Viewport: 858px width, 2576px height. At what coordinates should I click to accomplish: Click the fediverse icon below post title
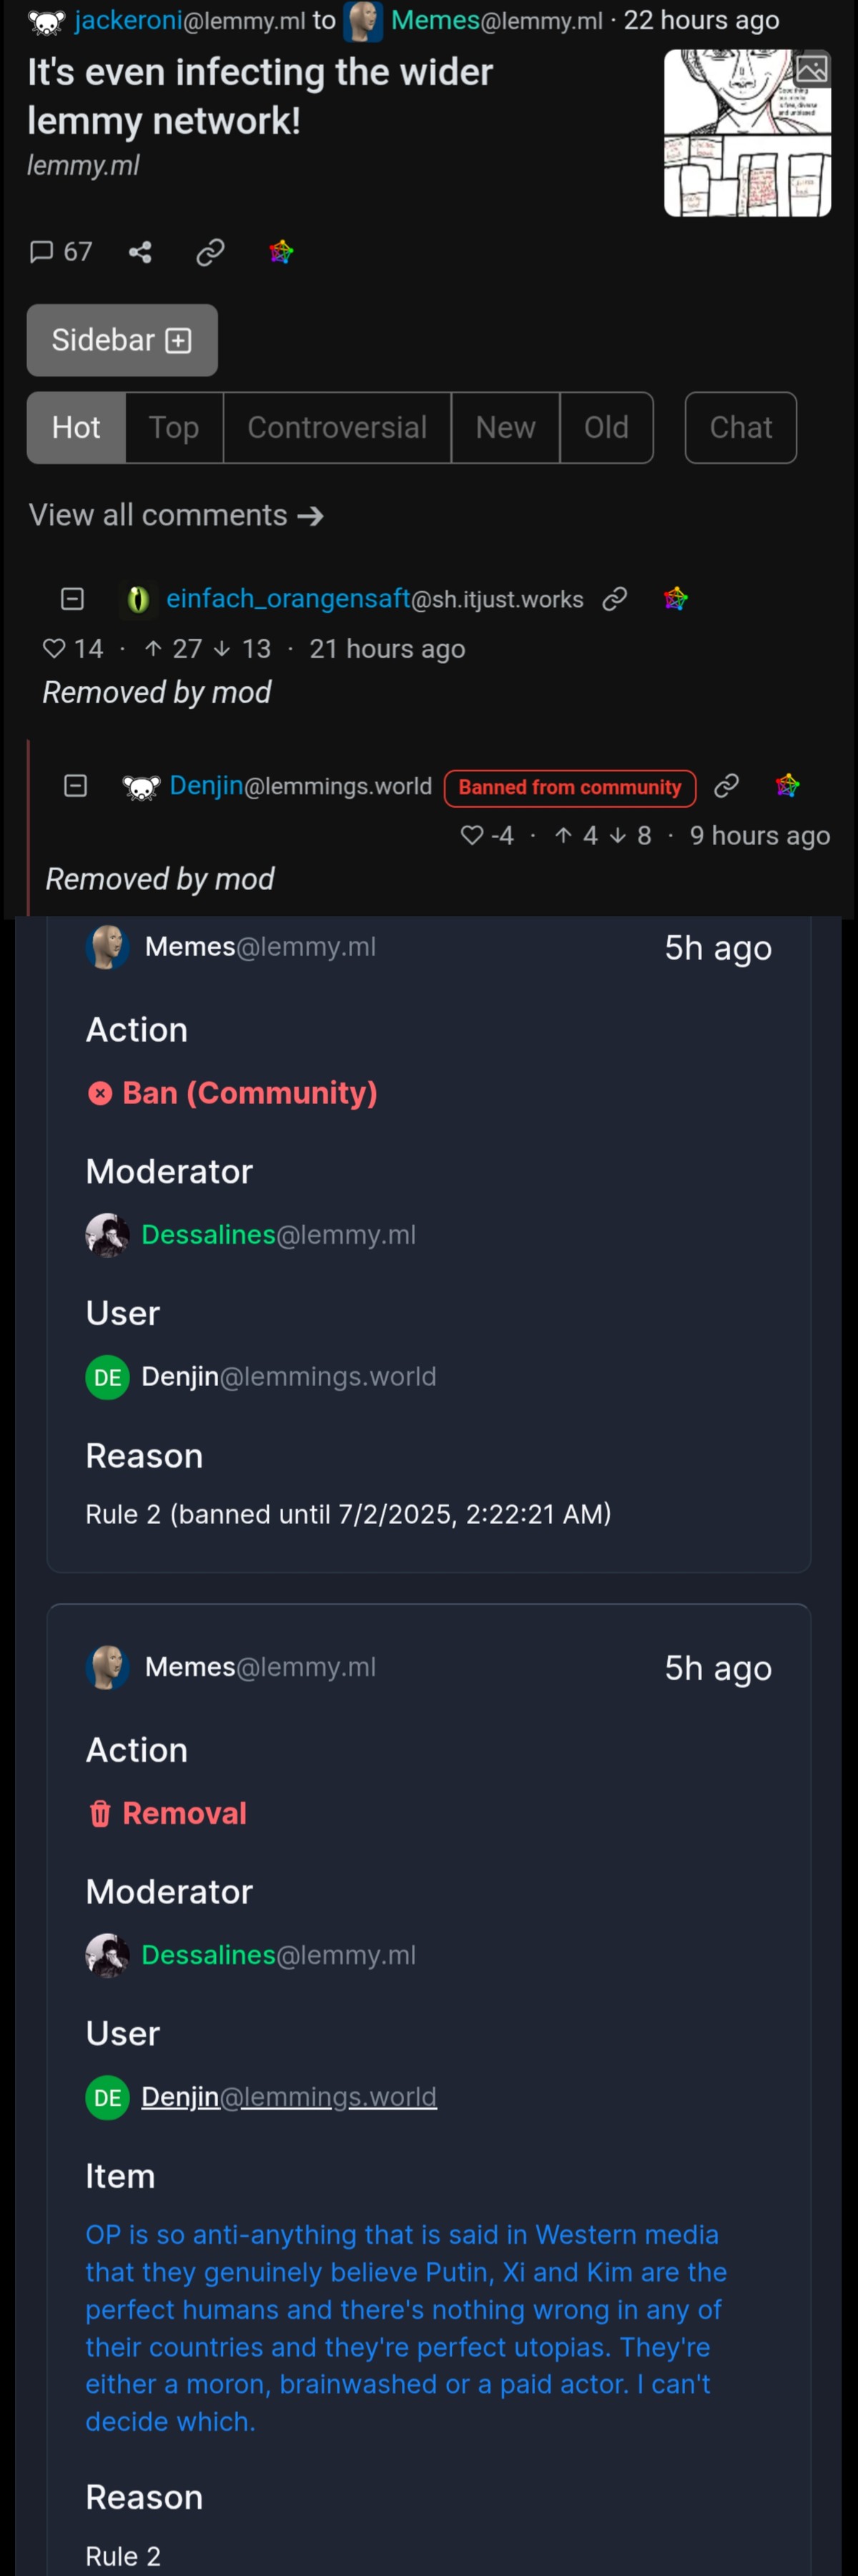pyautogui.click(x=281, y=252)
